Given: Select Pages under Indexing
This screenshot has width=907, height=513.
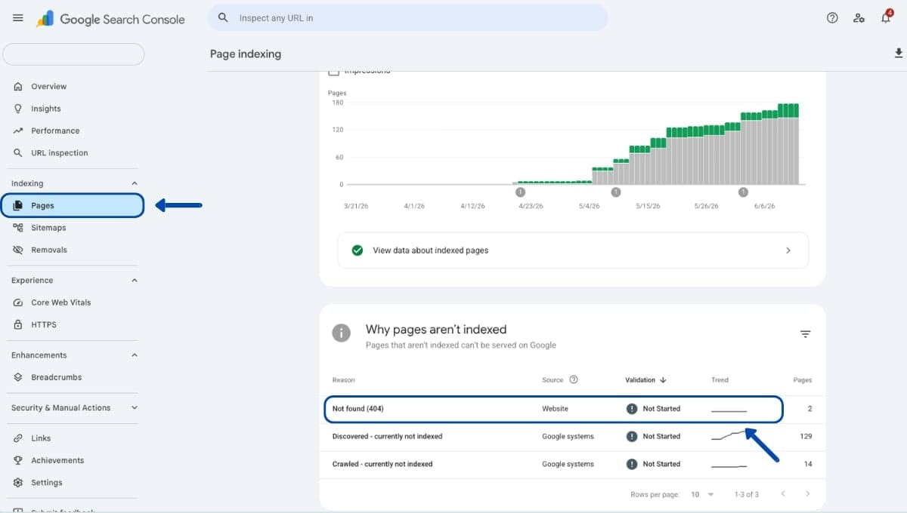Looking at the screenshot, I should pos(73,205).
